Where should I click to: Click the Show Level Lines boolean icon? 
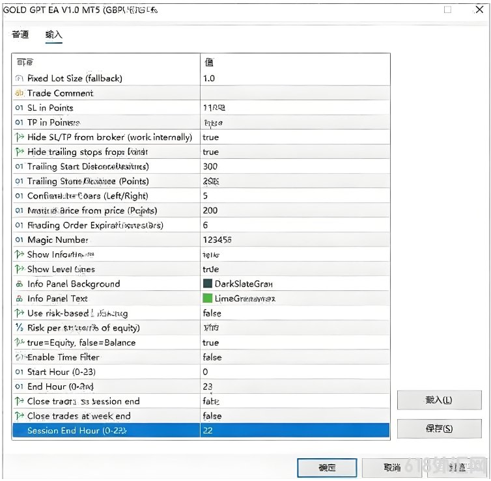[x=19, y=269]
